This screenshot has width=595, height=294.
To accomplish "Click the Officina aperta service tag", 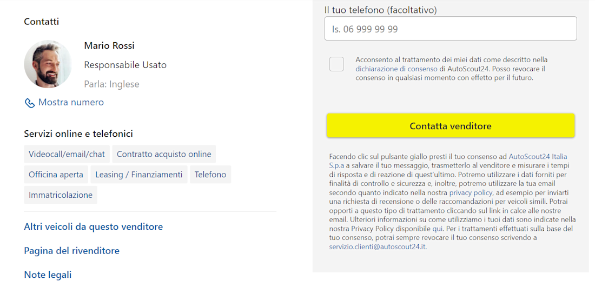I will (56, 175).
